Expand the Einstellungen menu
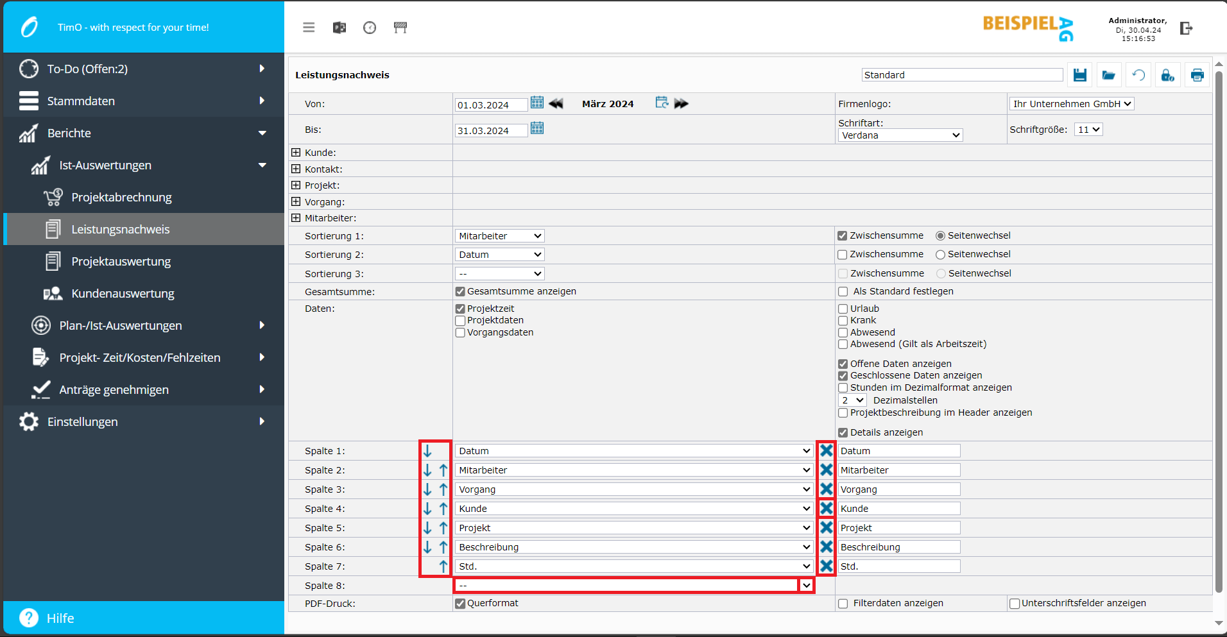Viewport: 1227px width, 637px height. [x=82, y=421]
